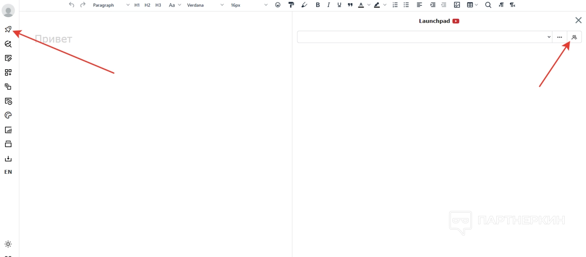The width and height of the screenshot is (586, 257).
Task: Click the download icon in the sidebar
Action: [x=8, y=159]
